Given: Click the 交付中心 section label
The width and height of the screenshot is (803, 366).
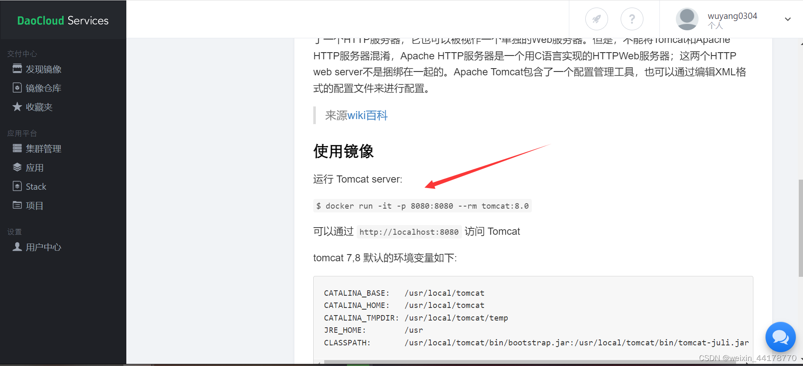Looking at the screenshot, I should point(22,53).
